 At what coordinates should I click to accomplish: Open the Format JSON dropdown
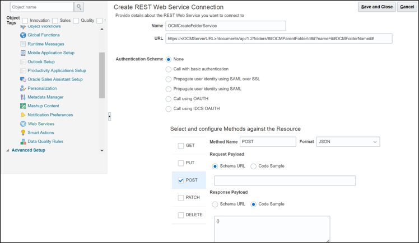[348, 142]
